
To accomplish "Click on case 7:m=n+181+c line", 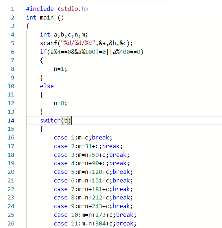I will [x=93, y=189].
